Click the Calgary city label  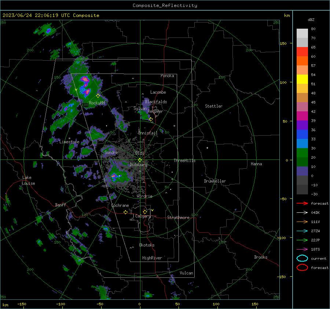pos(143,216)
